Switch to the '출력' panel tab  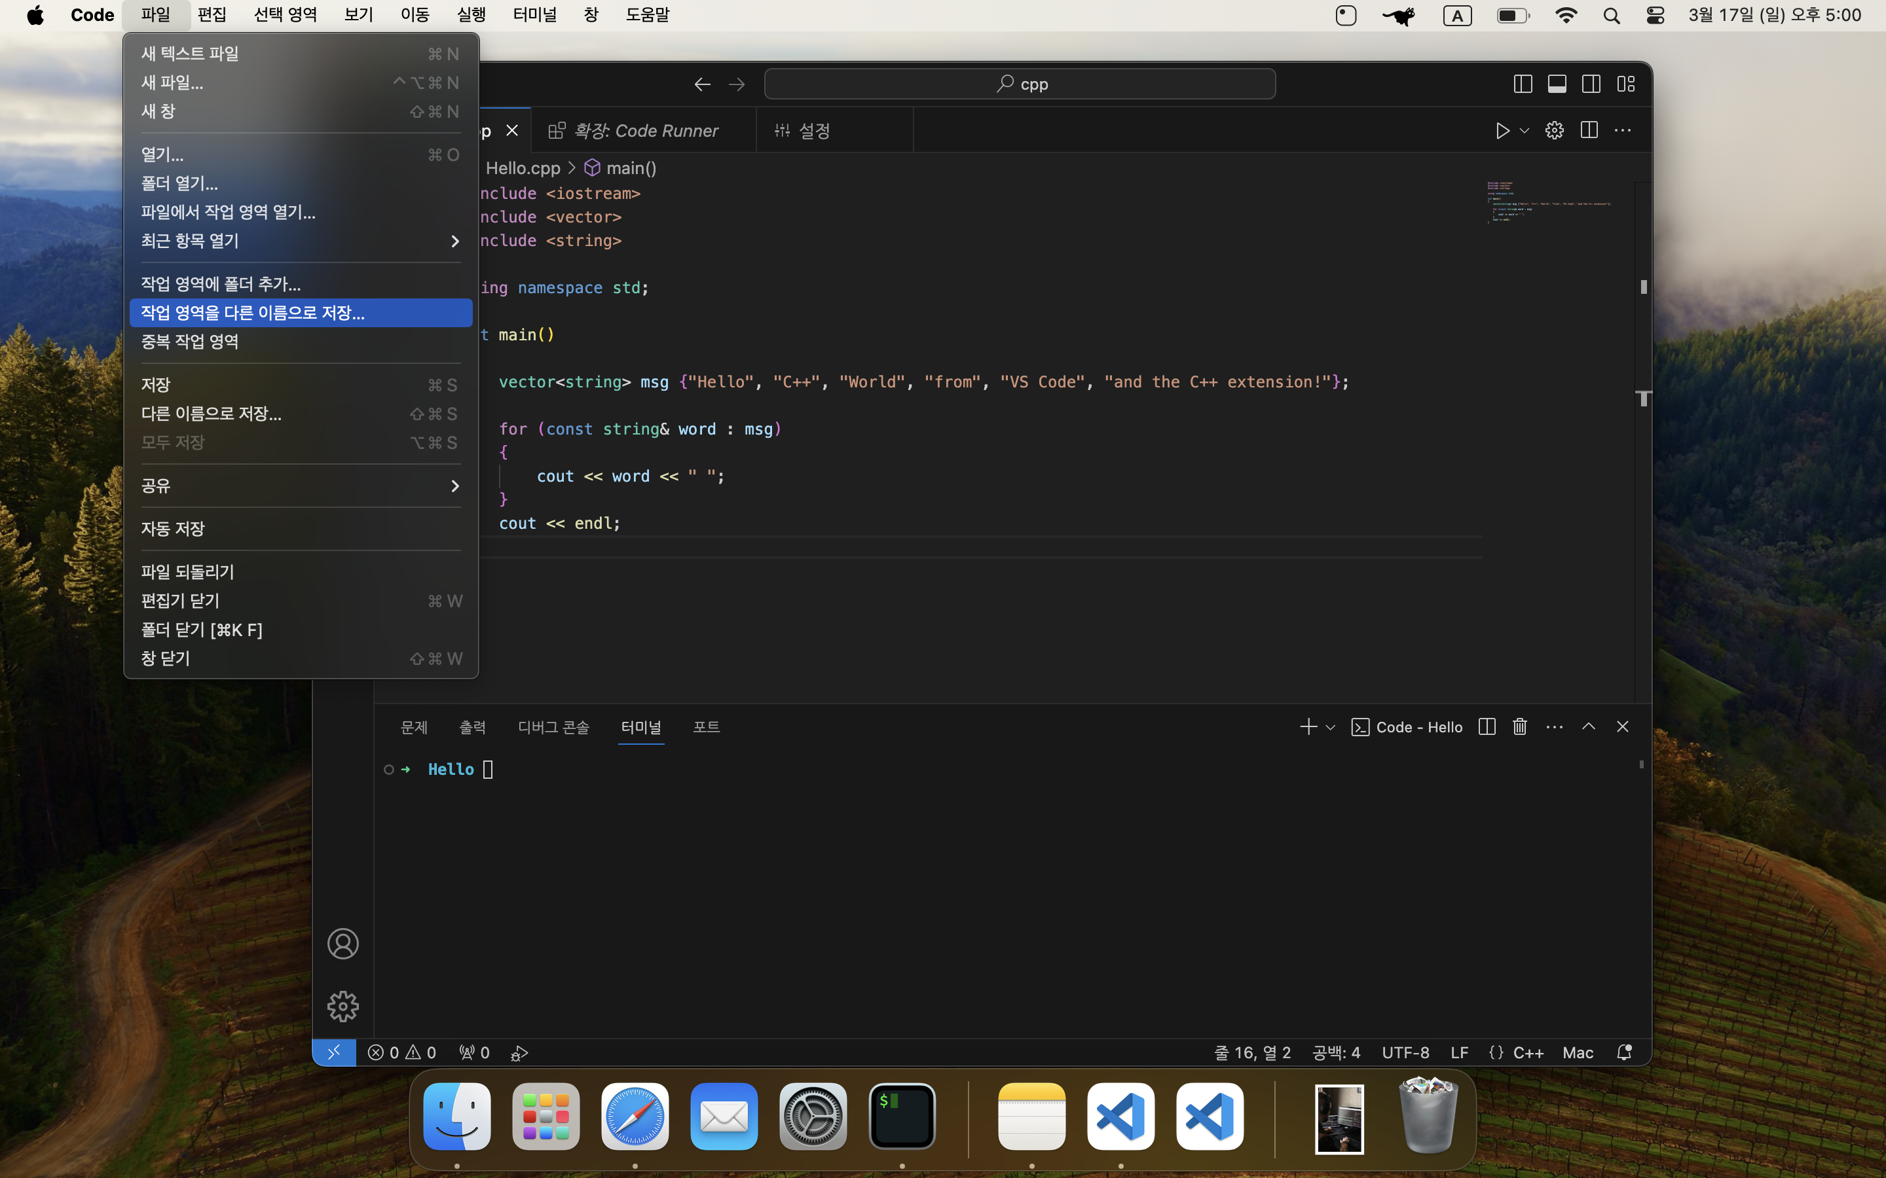point(472,727)
